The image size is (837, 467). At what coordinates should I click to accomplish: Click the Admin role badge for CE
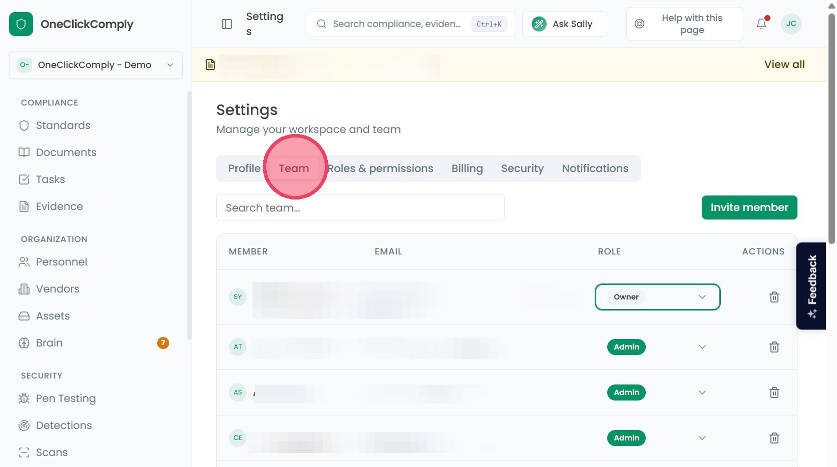tap(626, 438)
